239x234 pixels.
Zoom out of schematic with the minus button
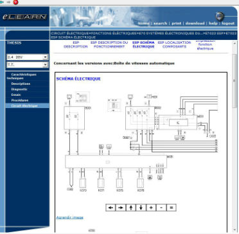161,208
